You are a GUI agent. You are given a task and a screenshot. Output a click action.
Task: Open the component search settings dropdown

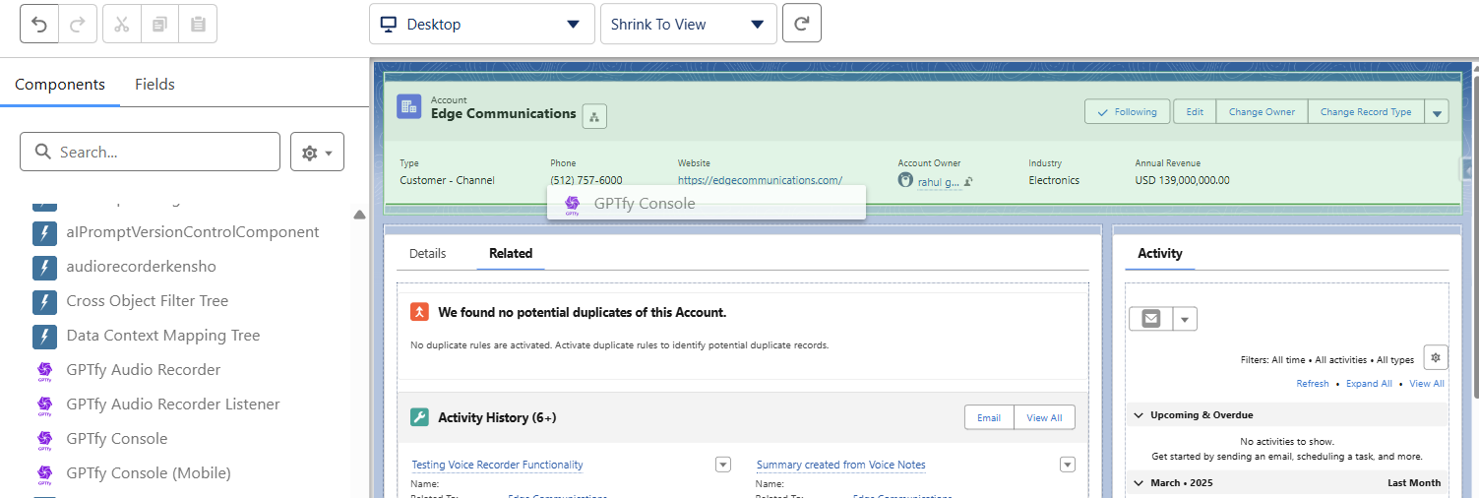[317, 153]
